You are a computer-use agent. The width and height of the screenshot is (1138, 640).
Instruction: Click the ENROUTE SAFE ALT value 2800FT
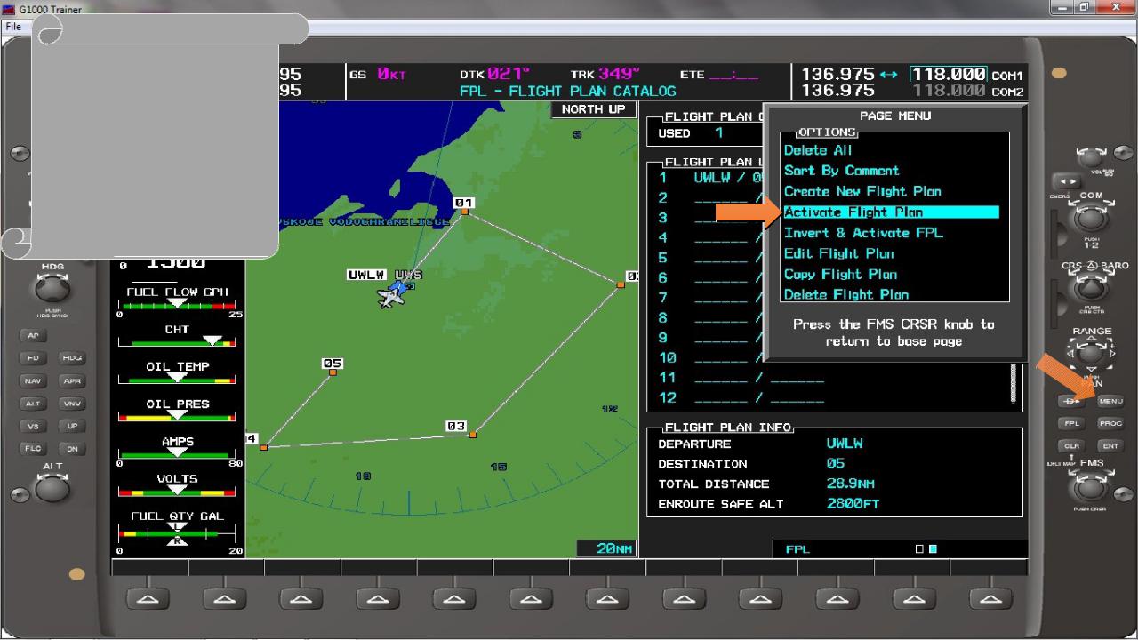pyautogui.click(x=853, y=504)
